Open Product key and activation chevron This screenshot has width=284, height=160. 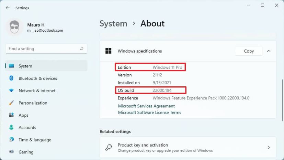click(269, 148)
